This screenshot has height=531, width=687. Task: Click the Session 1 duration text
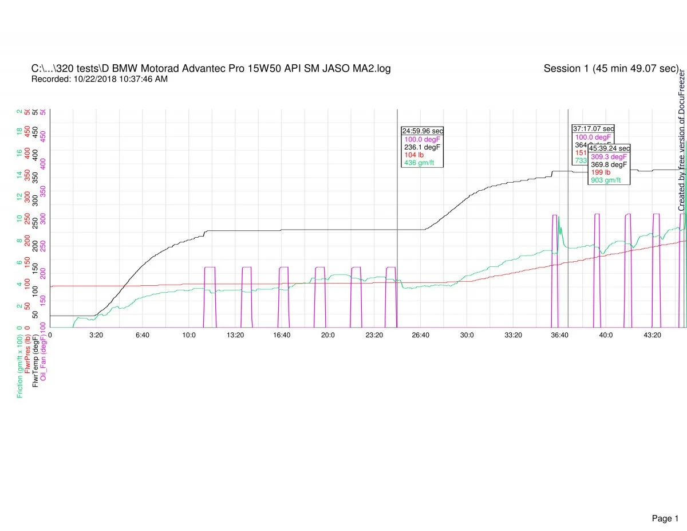point(611,69)
